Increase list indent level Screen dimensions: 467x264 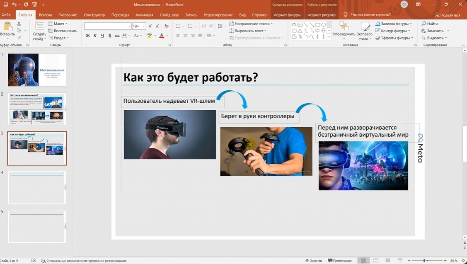pos(211,26)
